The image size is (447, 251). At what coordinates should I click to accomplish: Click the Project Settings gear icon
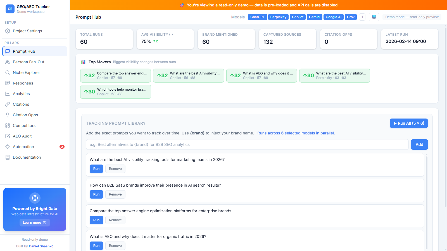(x=8, y=31)
